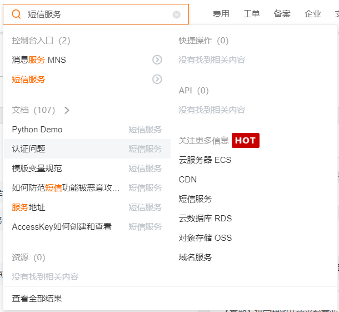Open arrow icon next to 消息服务 MNS
The height and width of the screenshot is (312, 339).
coord(157,60)
